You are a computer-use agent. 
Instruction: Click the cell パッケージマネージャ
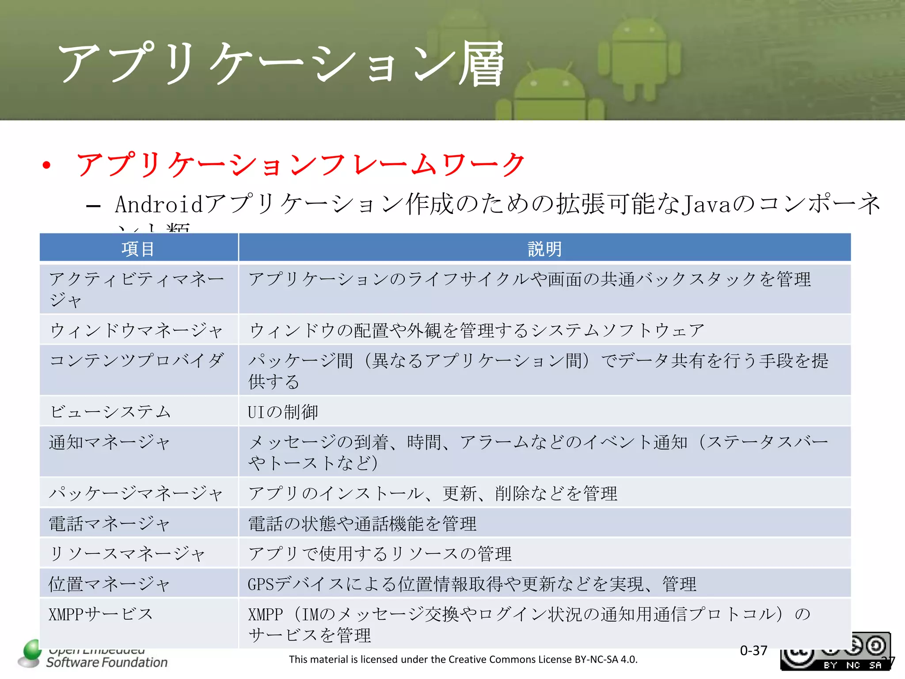click(x=139, y=492)
